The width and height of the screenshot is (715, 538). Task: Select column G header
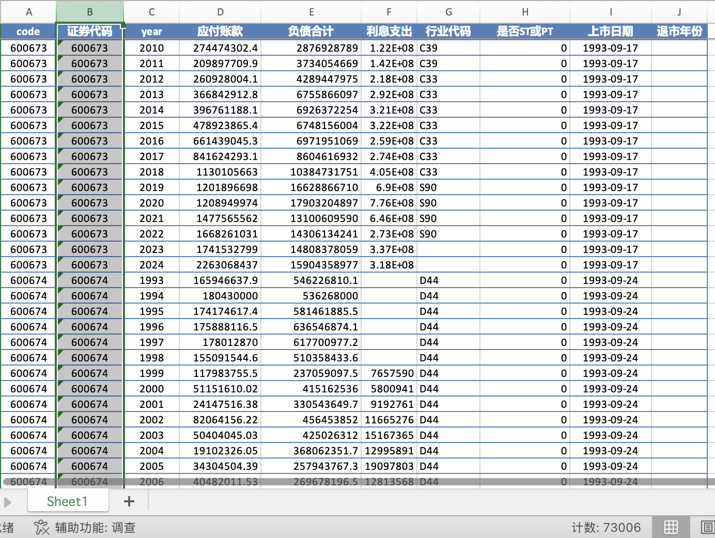(448, 12)
